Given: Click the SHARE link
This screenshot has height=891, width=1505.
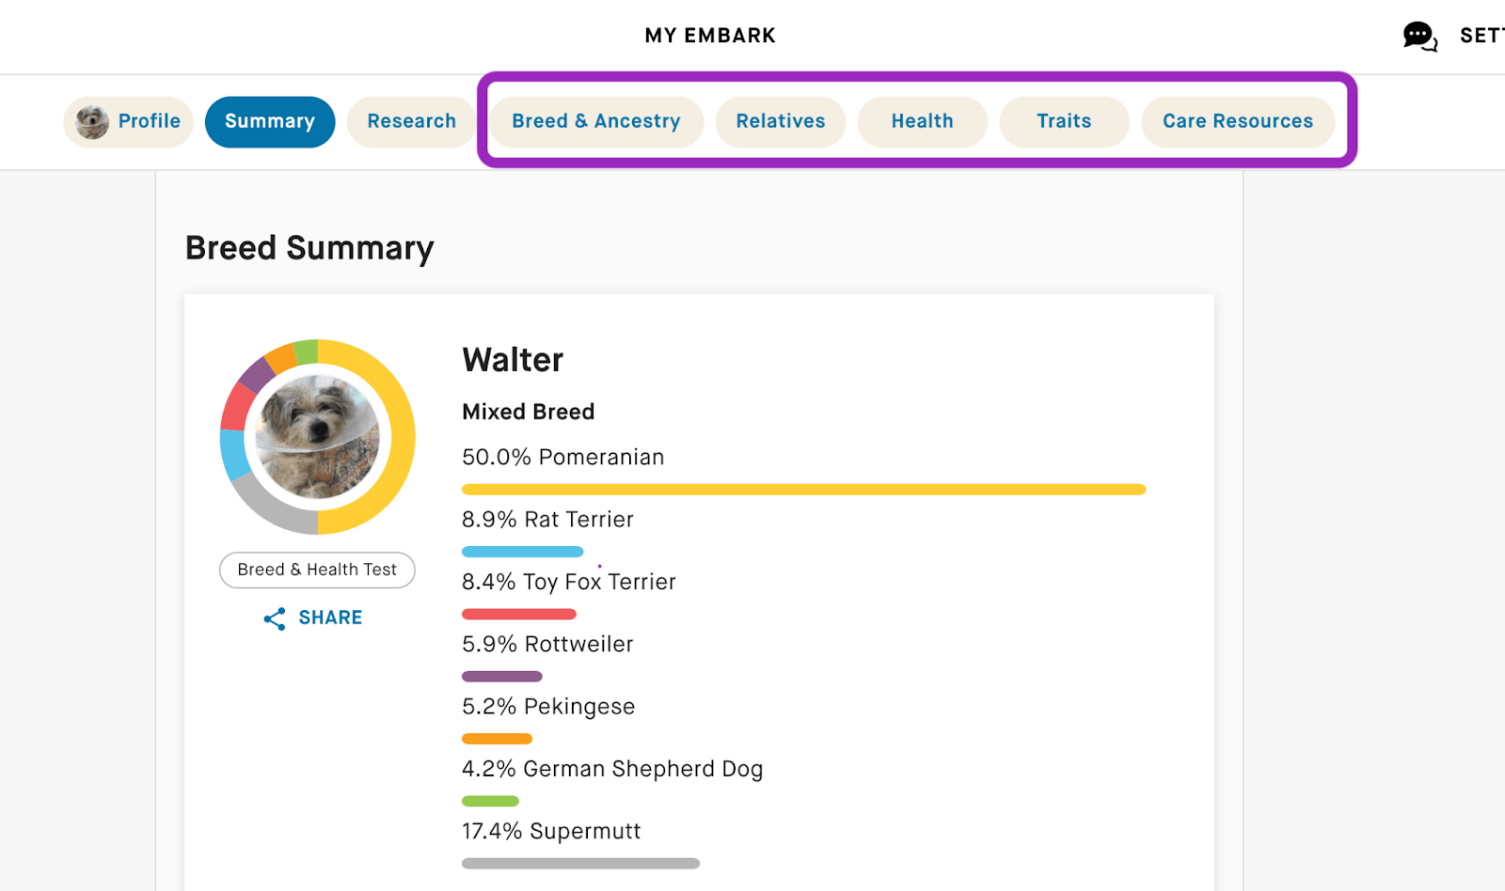Looking at the screenshot, I should pos(330,617).
